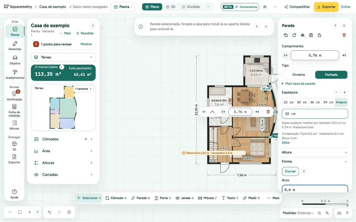Viewport: 356px width, 222px height.
Task: Click the Exportar button
Action: (326, 7)
